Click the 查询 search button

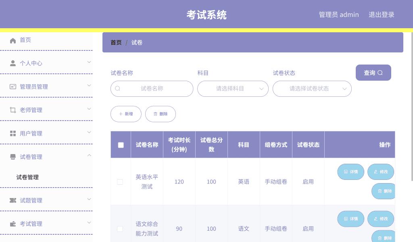pyautogui.click(x=373, y=72)
